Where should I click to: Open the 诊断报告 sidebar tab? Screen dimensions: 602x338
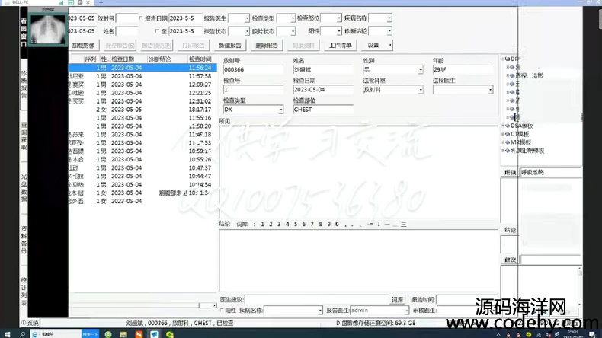pyautogui.click(x=24, y=84)
